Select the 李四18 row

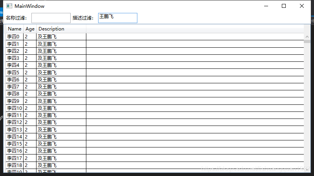point(15,165)
